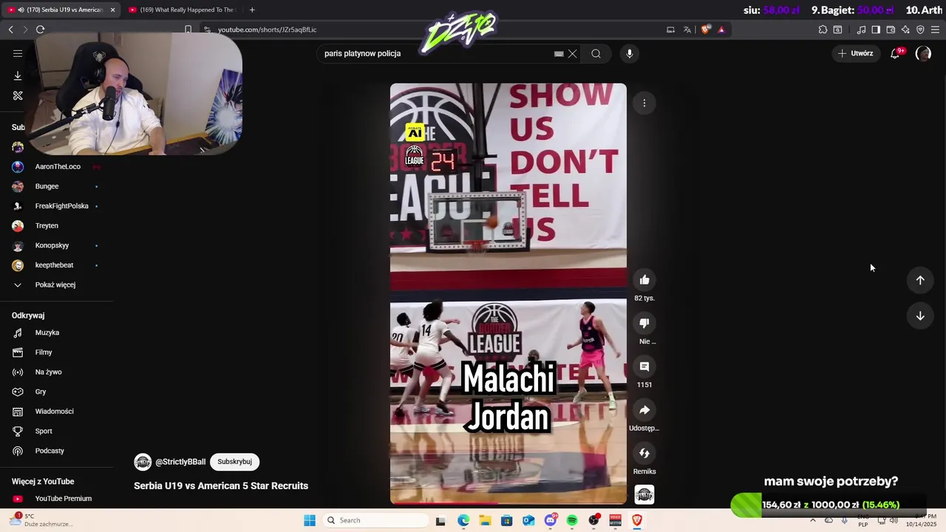
Task: Click the address bar URL
Action: [x=267, y=30]
